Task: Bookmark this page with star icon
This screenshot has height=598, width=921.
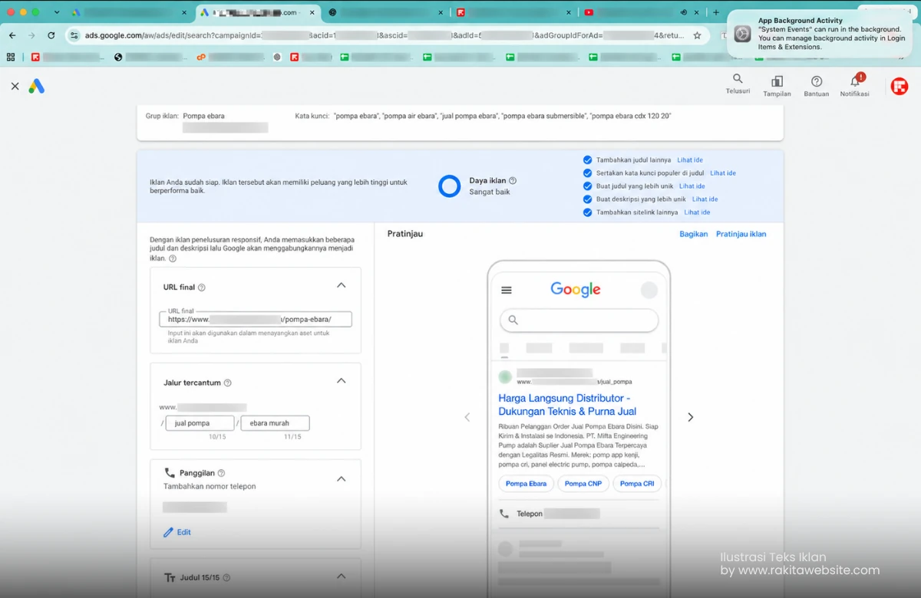Action: click(697, 35)
